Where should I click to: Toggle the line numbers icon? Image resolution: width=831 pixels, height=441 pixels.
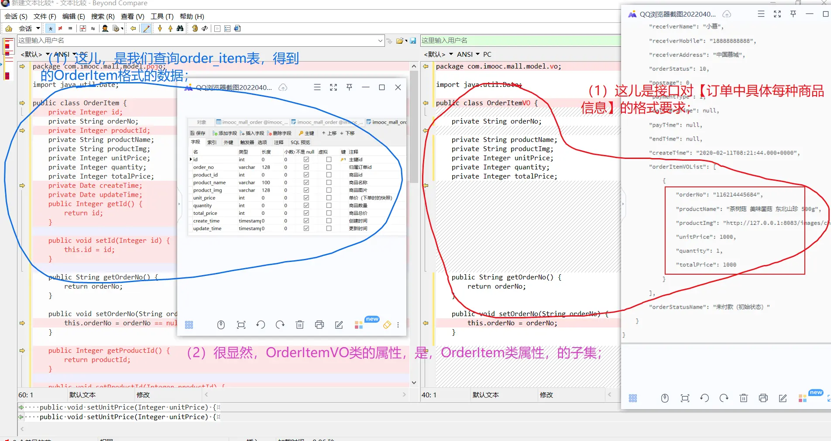click(227, 28)
